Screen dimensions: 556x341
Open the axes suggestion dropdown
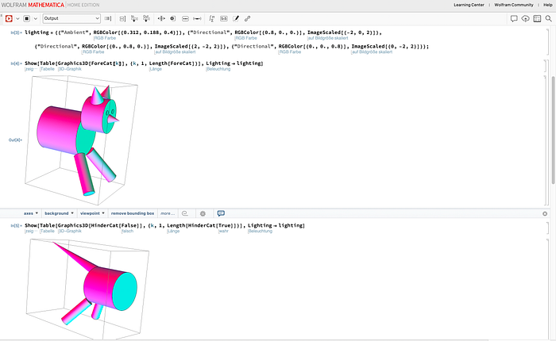click(x=31, y=213)
